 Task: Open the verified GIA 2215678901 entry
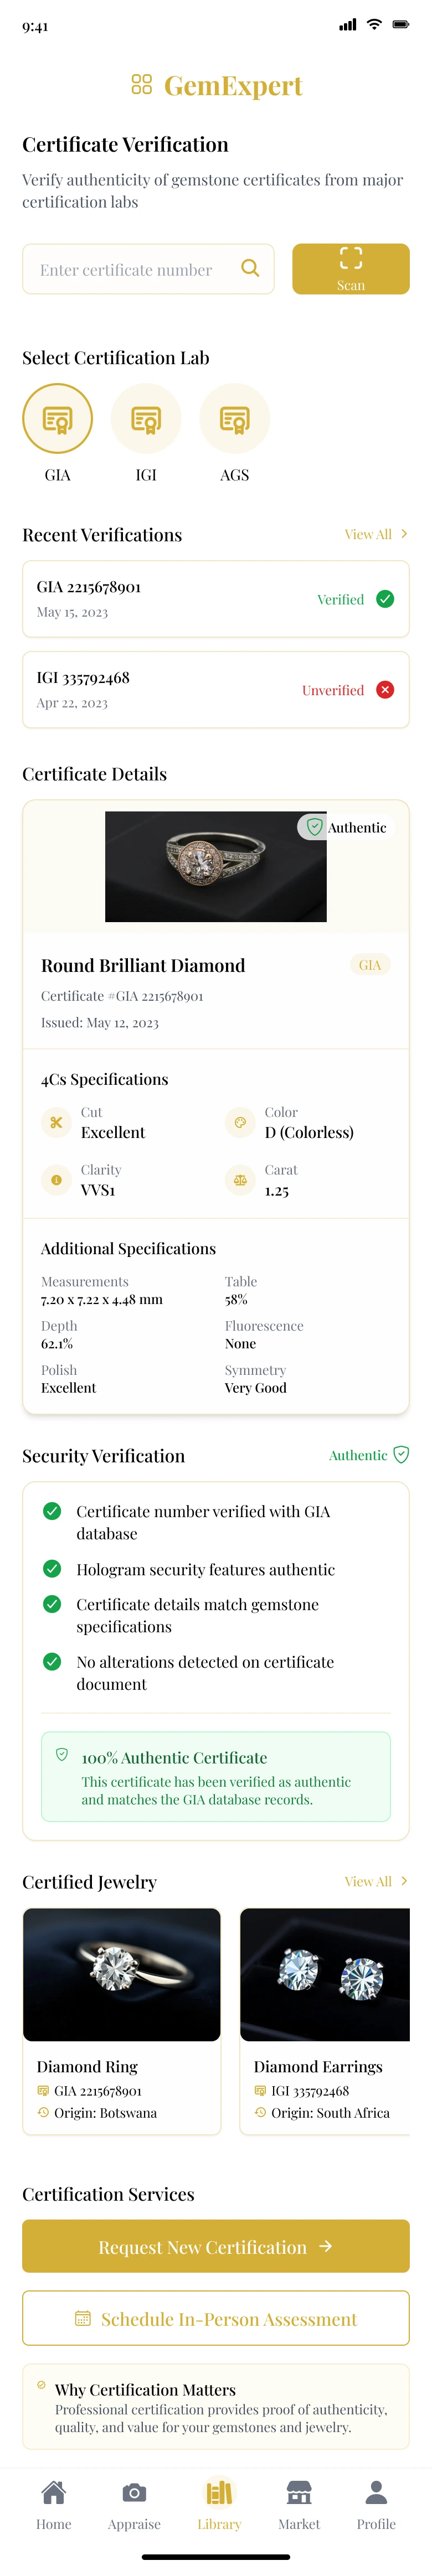pos(216,599)
